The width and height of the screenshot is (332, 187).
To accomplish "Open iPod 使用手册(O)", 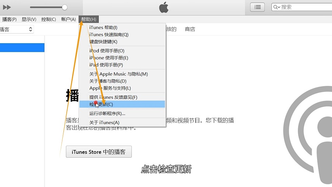I will (x=122, y=51).
